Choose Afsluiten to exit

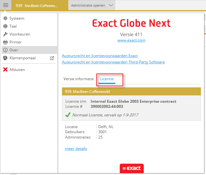[x=29, y=69]
